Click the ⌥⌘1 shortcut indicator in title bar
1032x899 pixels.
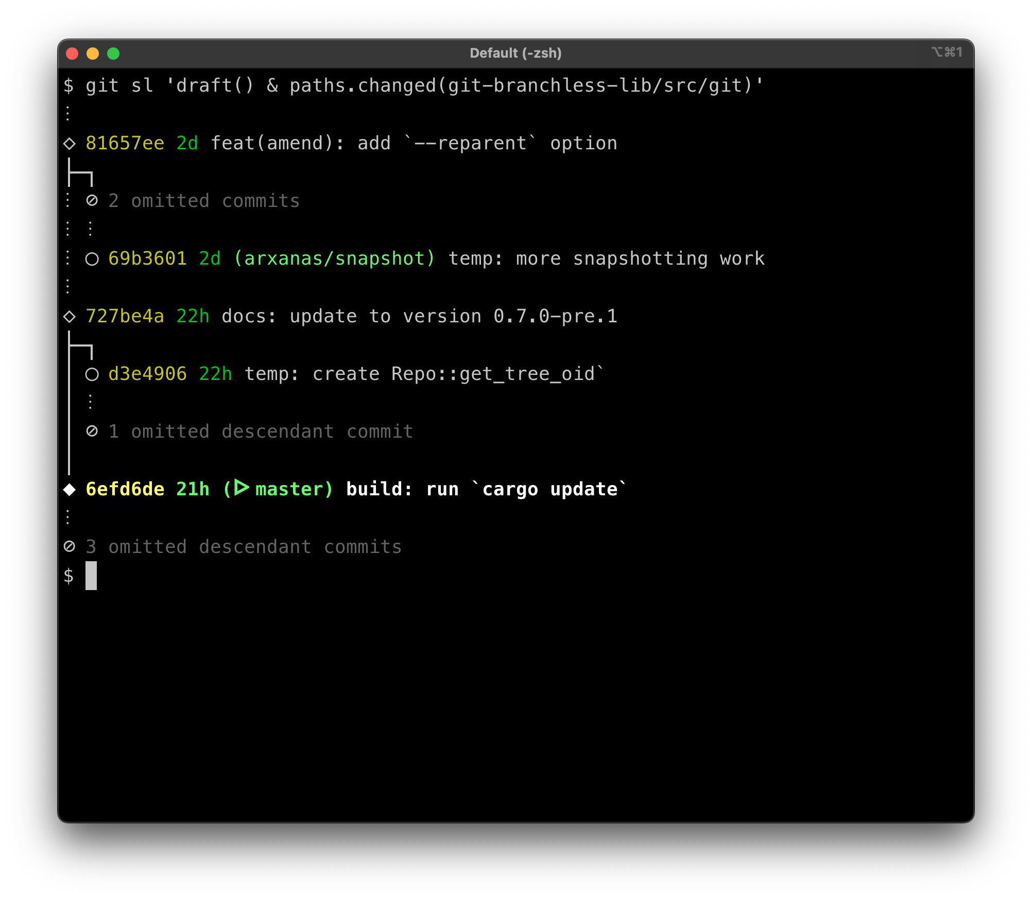pos(947,52)
